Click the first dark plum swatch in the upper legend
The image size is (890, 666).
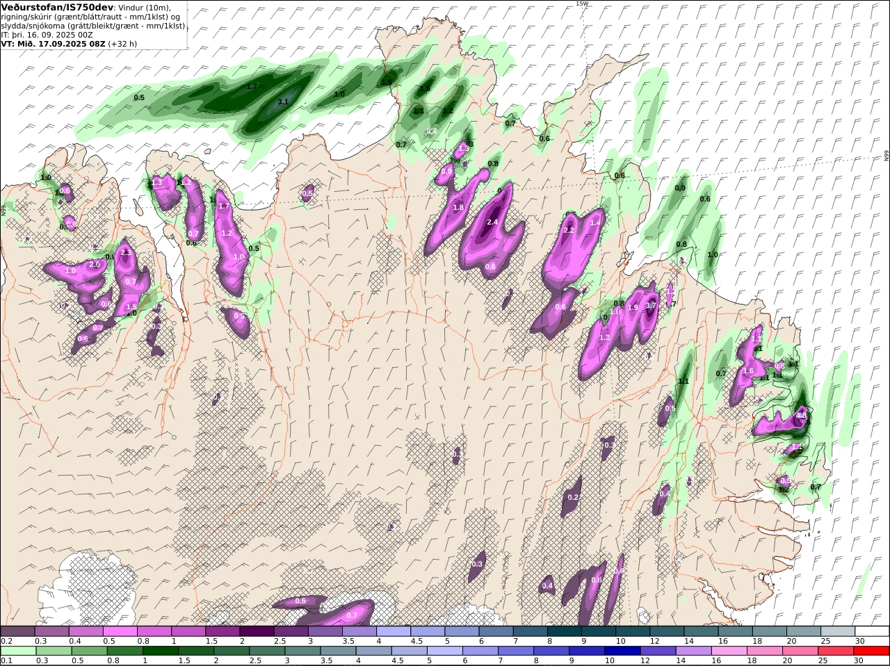(17, 631)
